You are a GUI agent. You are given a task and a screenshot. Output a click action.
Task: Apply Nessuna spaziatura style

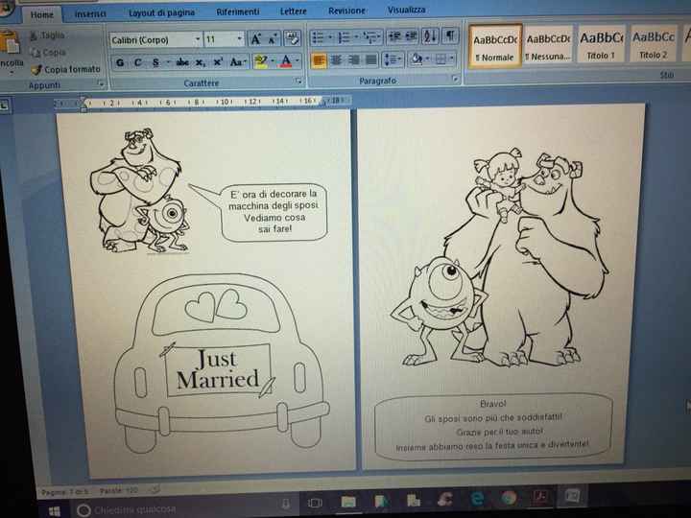tap(548, 45)
